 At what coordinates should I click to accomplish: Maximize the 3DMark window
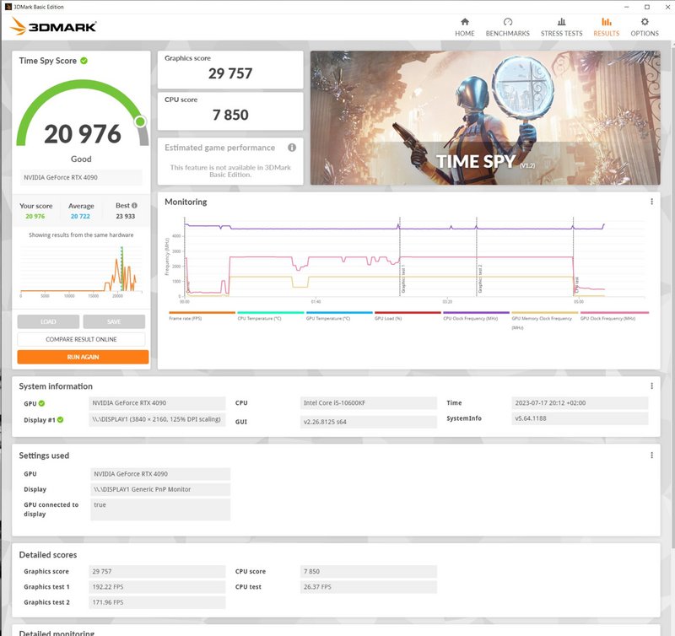[647, 7]
